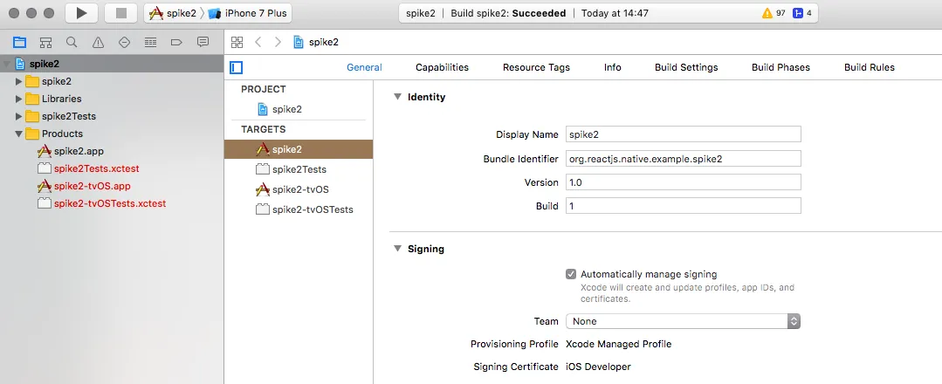Select the spike2Tests target
Image resolution: width=942 pixels, height=384 pixels.
(x=299, y=169)
